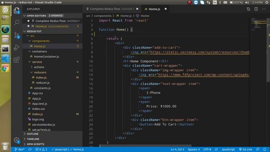
Task: Click red recording icon in top bar
Action: click(x=189, y=3)
